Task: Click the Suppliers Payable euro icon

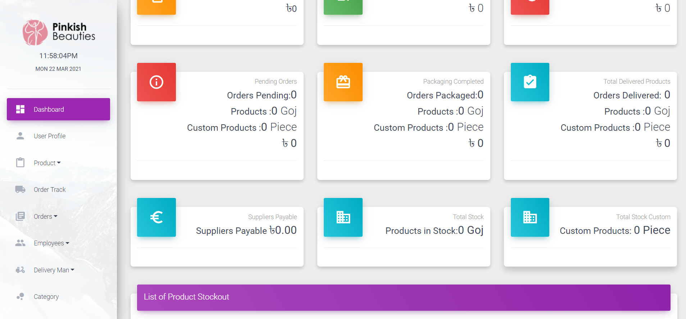Action: coord(156,217)
